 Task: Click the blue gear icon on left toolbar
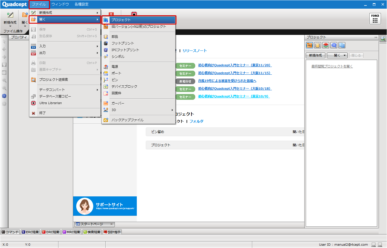4,96
